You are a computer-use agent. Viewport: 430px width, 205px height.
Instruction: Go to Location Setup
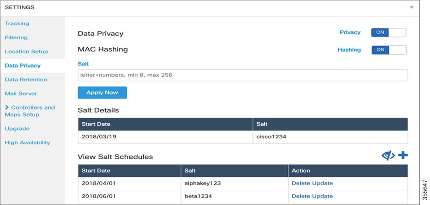26,52
